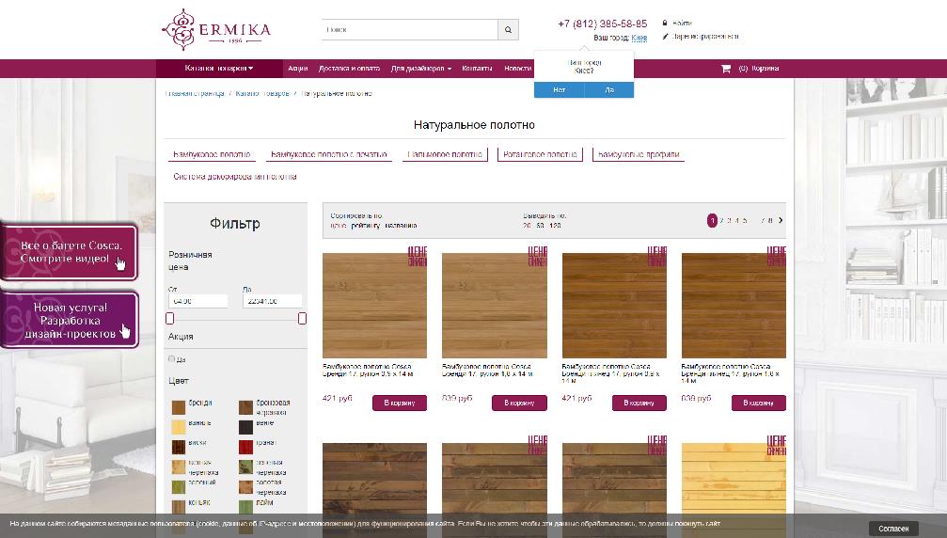Select the бронзовая черепаха color swatch
The width and height of the screenshot is (947, 538).
click(x=245, y=407)
